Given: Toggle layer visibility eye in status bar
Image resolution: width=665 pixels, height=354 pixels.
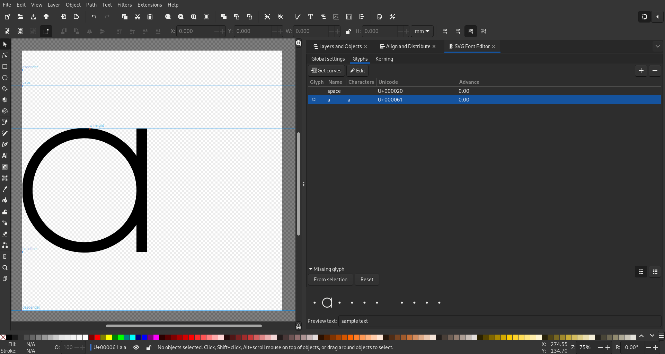Looking at the screenshot, I should coord(136,347).
